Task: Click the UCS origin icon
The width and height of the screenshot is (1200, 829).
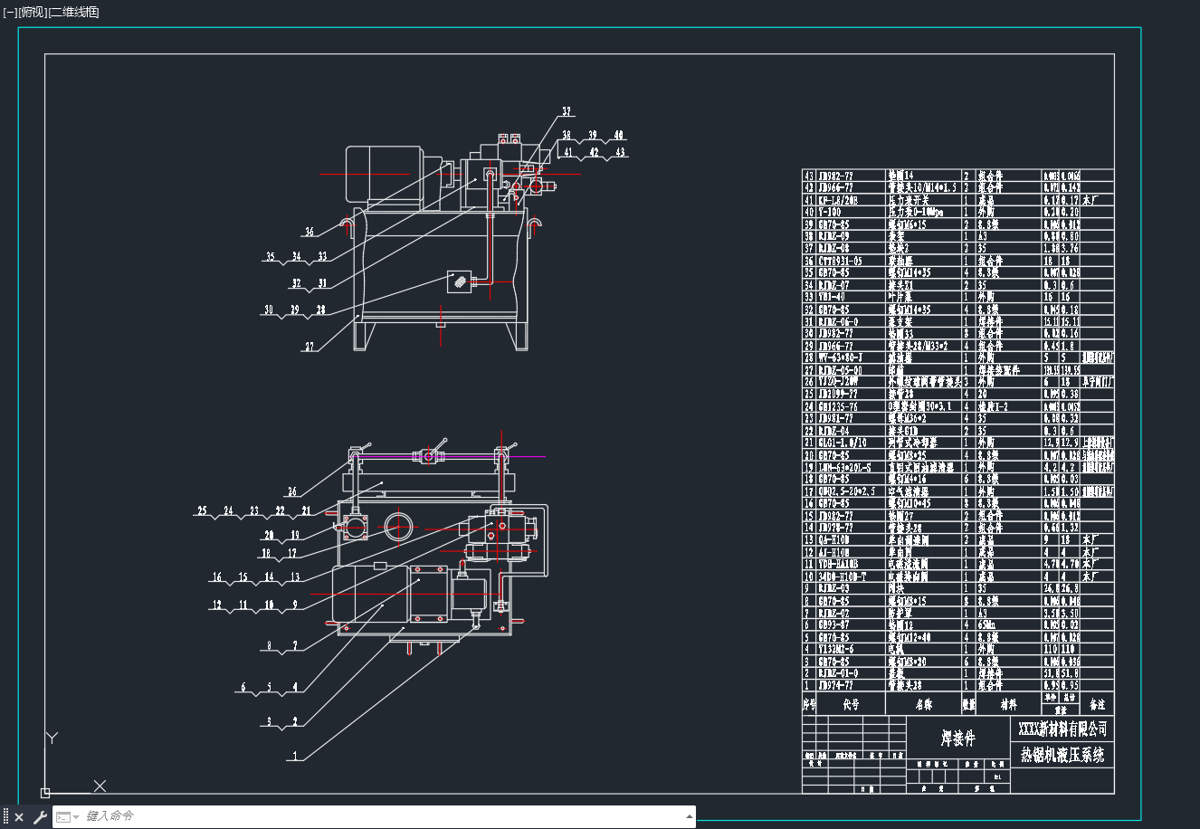Action: pos(45,793)
